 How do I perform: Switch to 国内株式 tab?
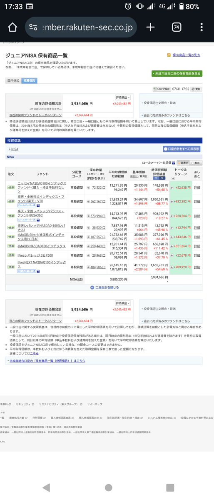[x=14, y=80]
